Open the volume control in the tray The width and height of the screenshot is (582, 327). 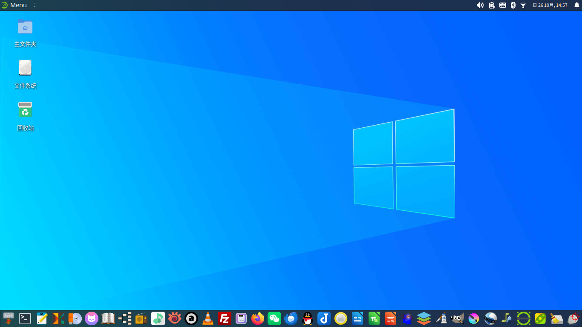(480, 5)
